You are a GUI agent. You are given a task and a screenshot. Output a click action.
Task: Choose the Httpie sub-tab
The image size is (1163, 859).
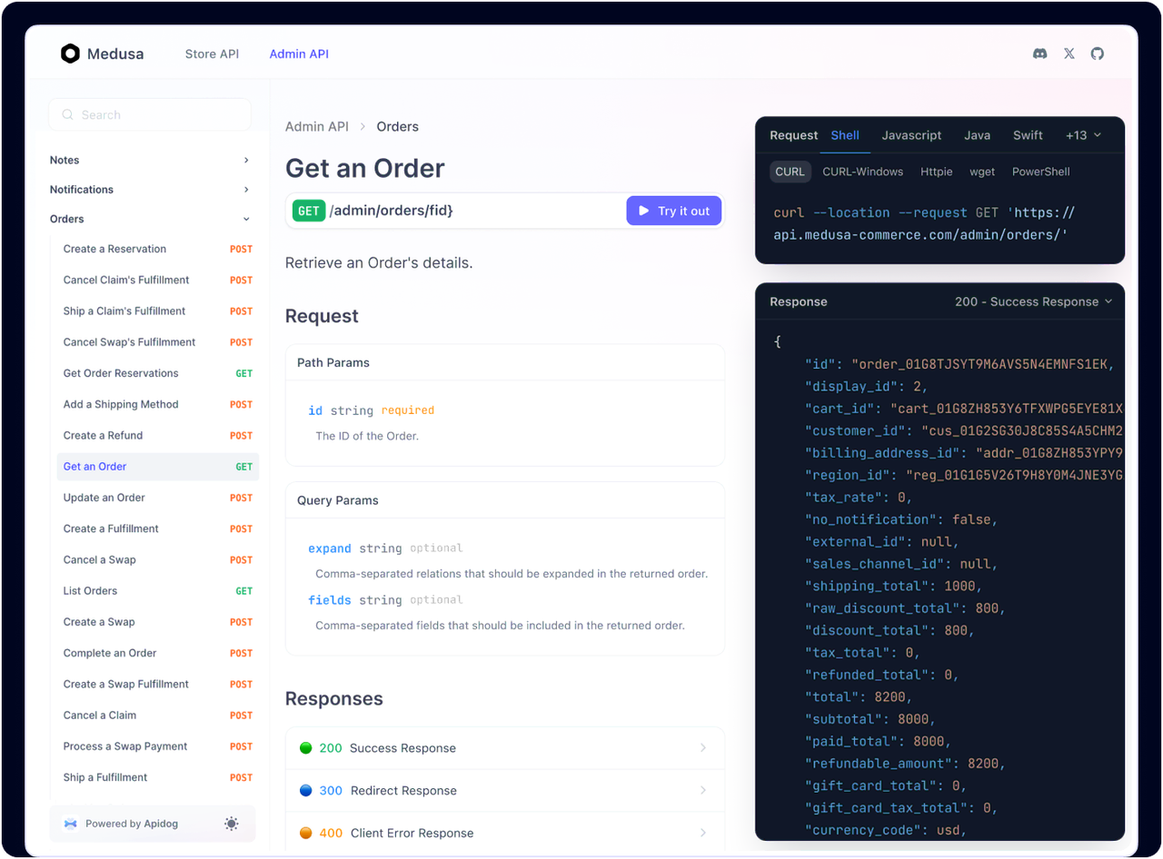[x=937, y=172]
